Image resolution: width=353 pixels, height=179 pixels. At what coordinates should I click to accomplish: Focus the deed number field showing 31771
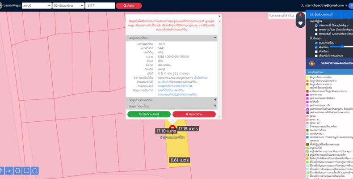(100, 6)
